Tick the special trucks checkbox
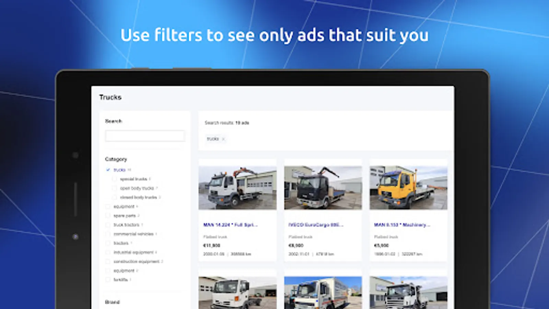This screenshot has width=549, height=309. click(114, 179)
